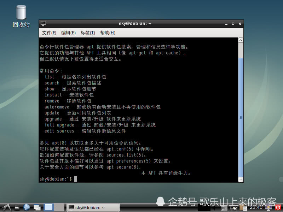Minimize the terminal window
The image size is (283, 212).
[226, 24]
